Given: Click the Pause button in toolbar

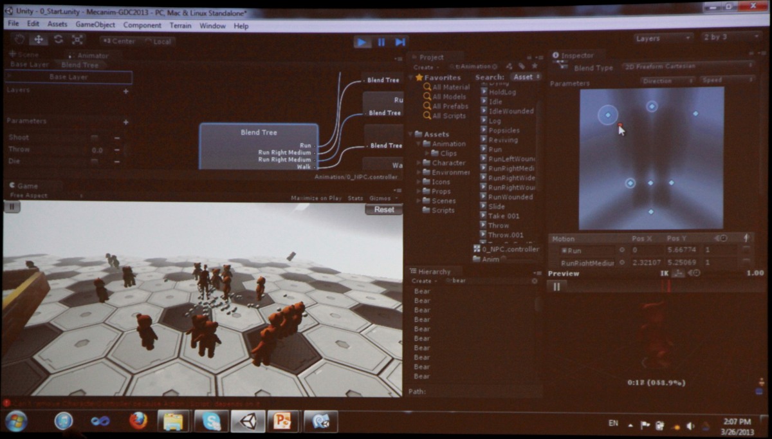Looking at the screenshot, I should pyautogui.click(x=381, y=42).
